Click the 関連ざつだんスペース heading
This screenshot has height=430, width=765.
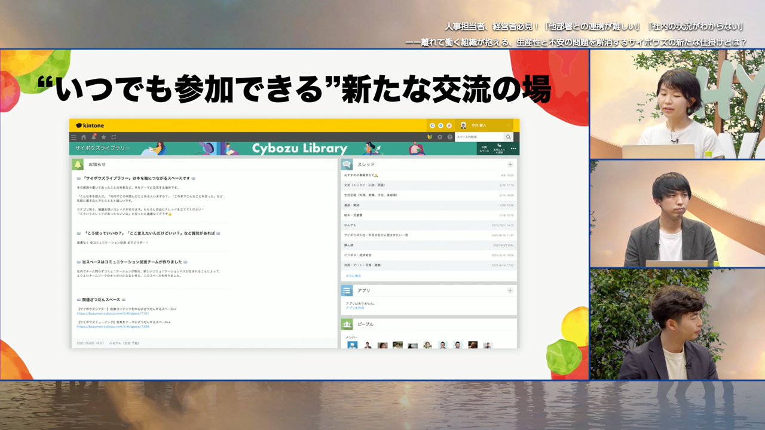[101, 300]
